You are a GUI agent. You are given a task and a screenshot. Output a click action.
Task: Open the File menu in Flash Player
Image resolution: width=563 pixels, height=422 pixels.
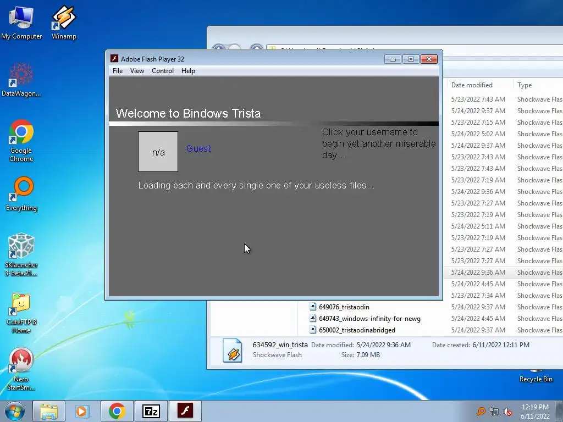tap(118, 71)
